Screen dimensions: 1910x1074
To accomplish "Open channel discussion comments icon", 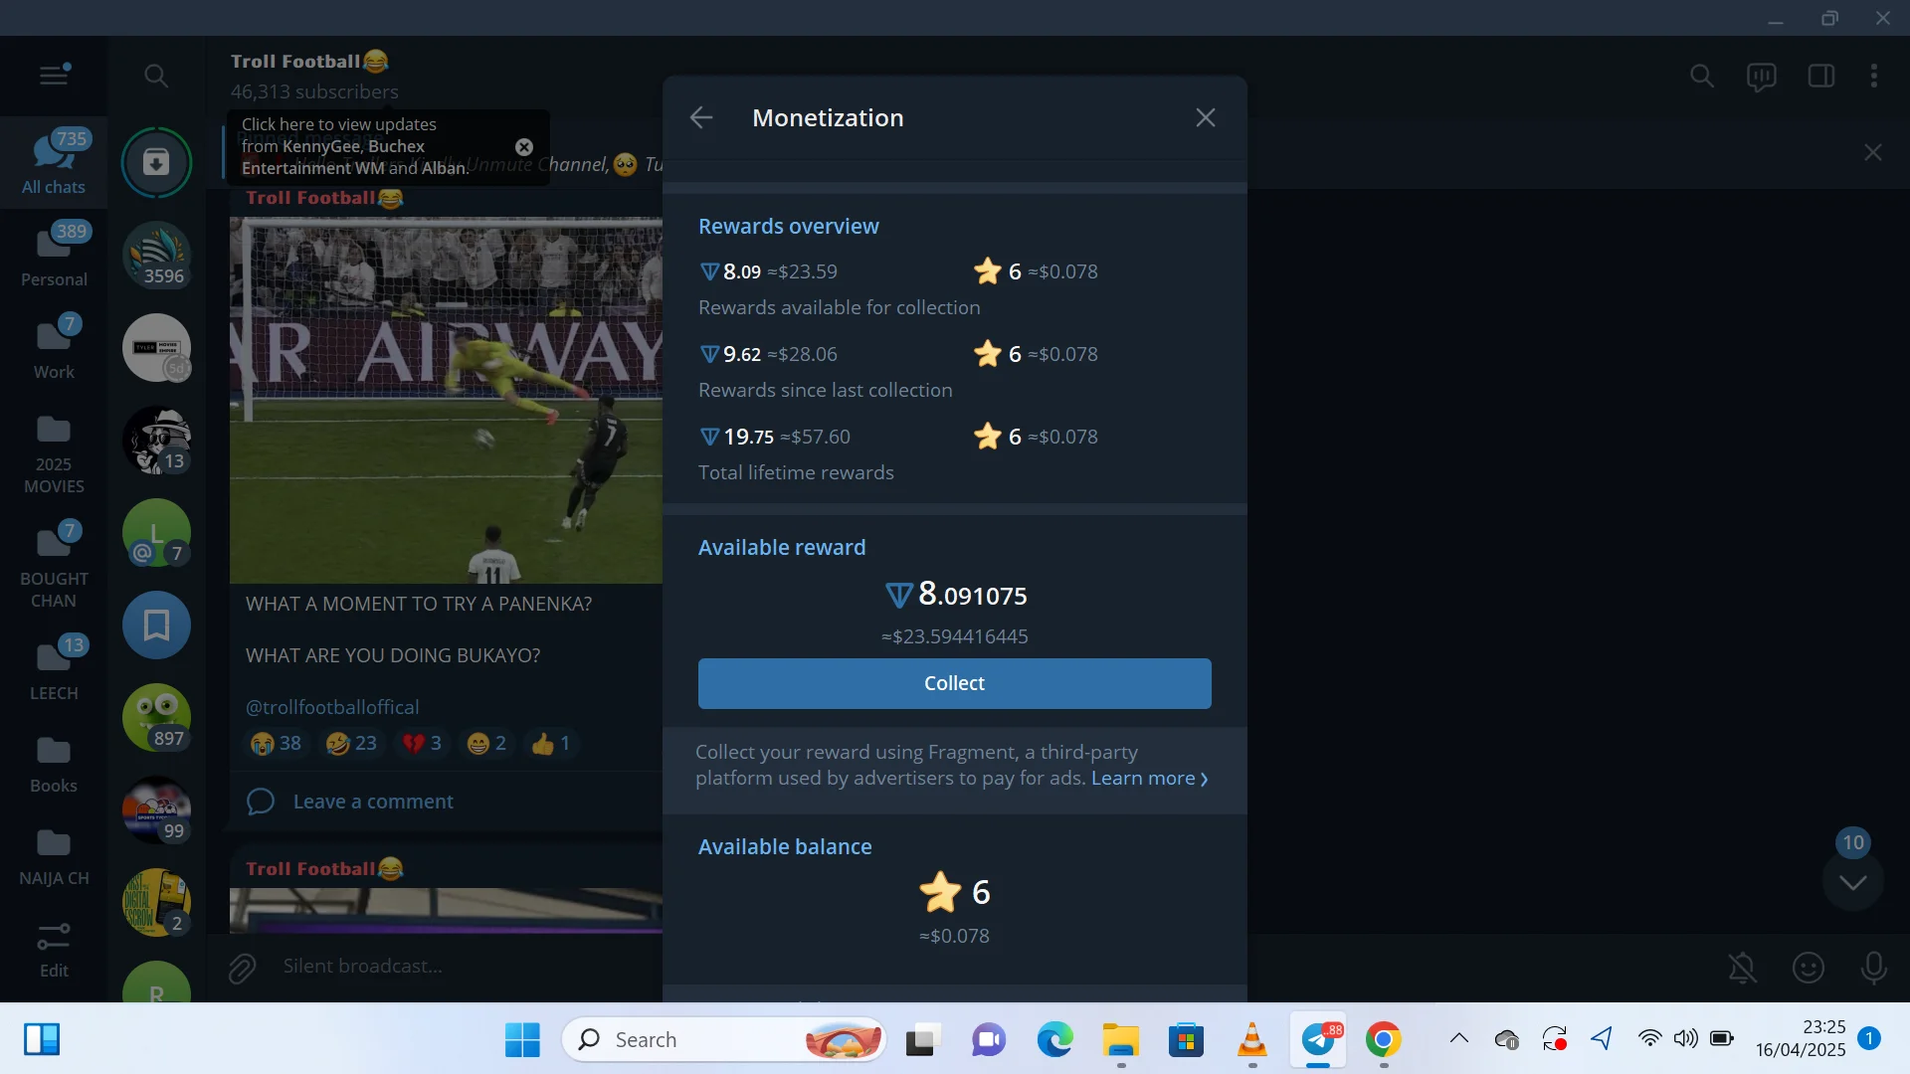I will (1762, 77).
